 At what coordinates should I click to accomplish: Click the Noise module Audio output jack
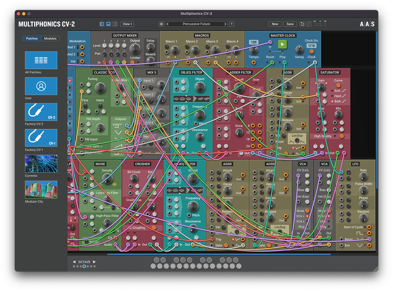point(116,245)
